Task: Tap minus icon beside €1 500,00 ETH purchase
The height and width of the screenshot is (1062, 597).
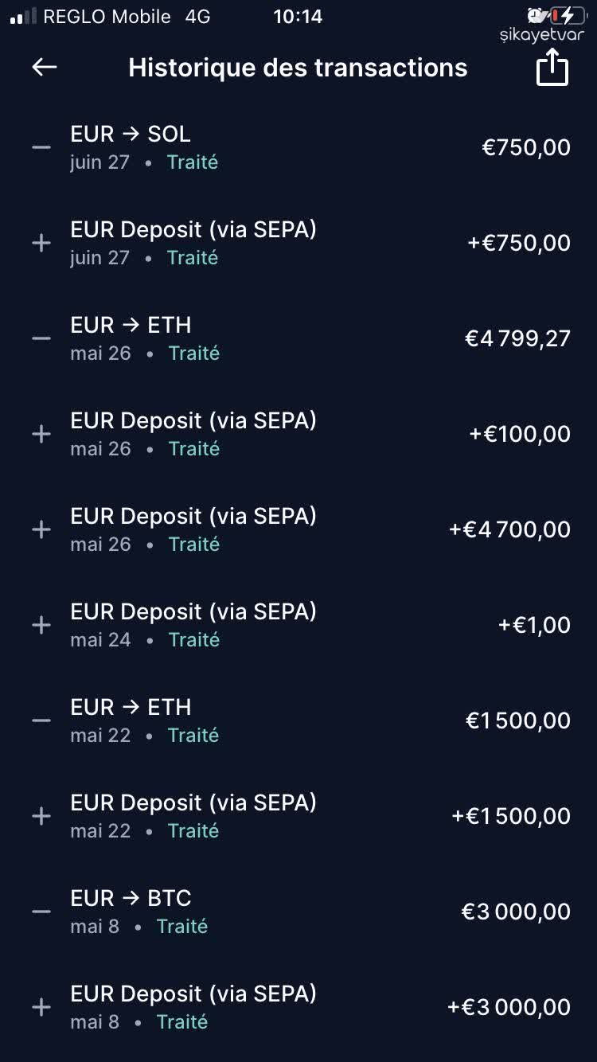Action: coord(41,720)
